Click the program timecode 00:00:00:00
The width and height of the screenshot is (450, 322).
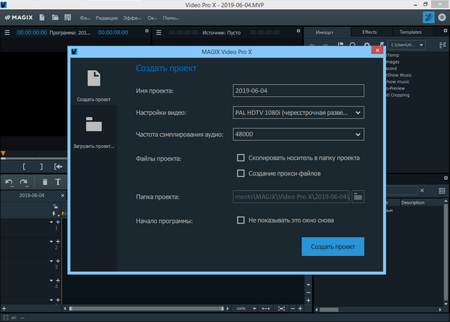point(32,33)
